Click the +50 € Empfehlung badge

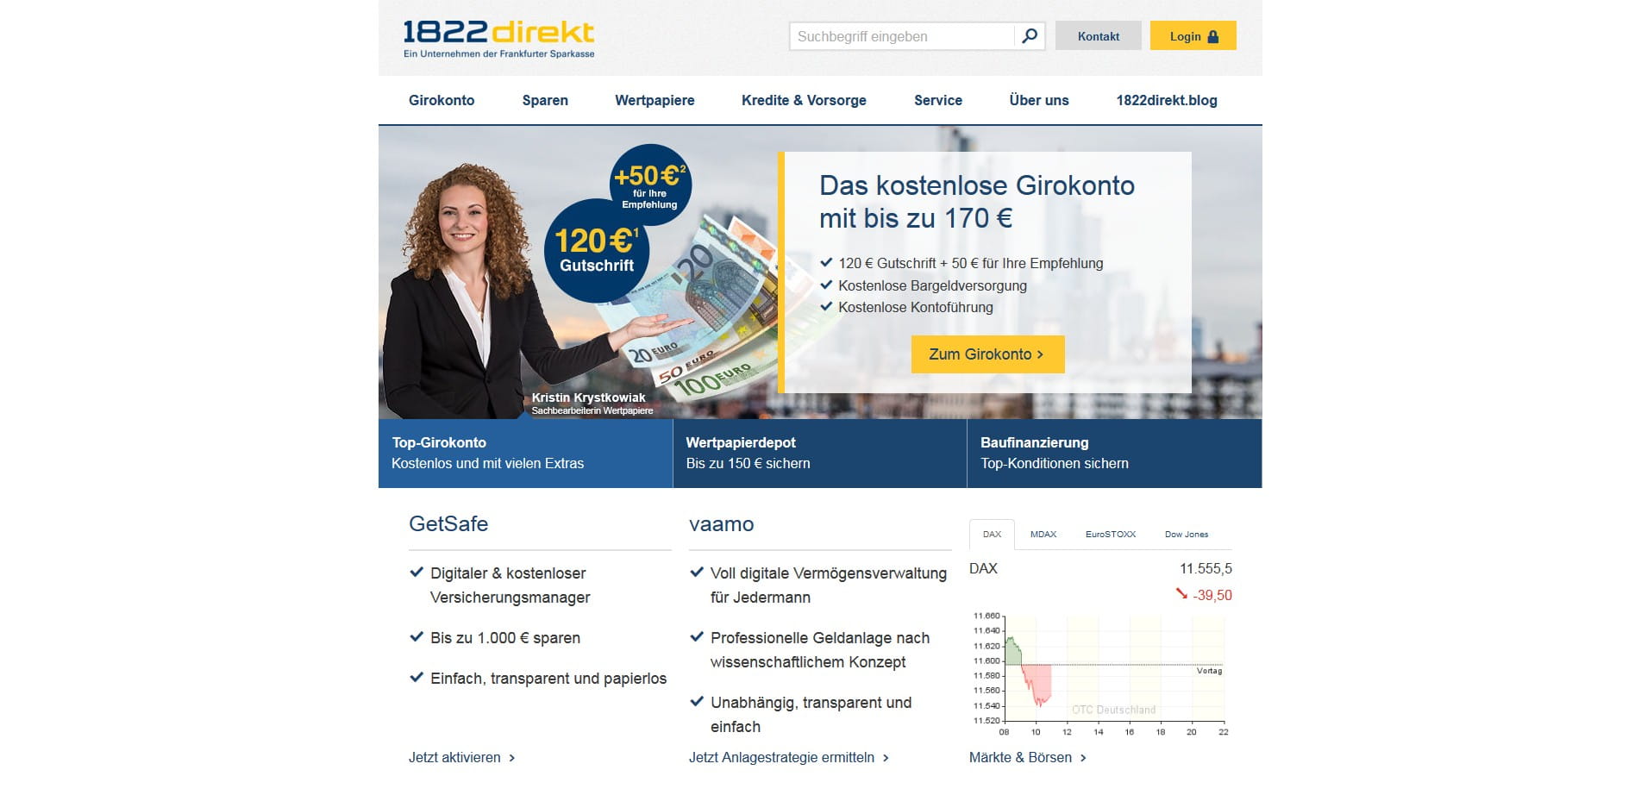click(x=650, y=185)
